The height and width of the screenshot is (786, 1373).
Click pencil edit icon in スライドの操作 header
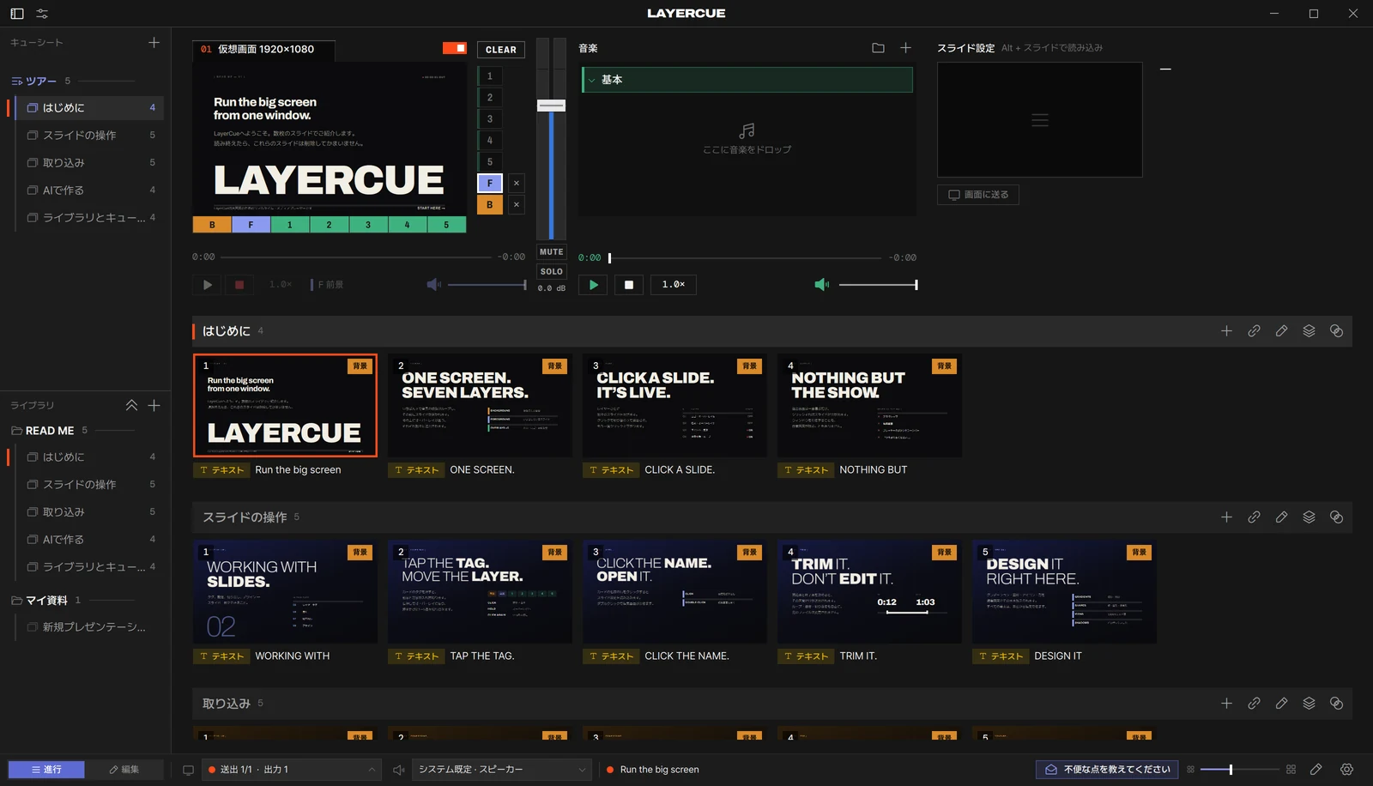click(1281, 517)
